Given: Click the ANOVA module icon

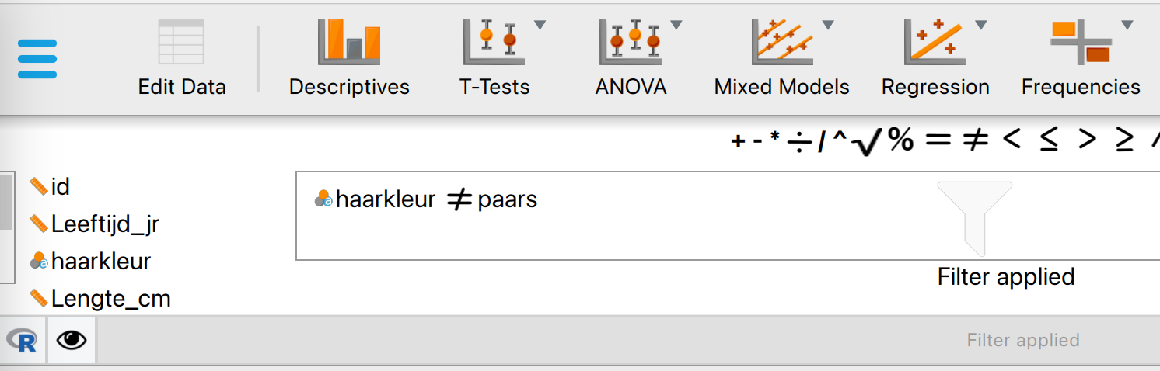Looking at the screenshot, I should [x=631, y=42].
